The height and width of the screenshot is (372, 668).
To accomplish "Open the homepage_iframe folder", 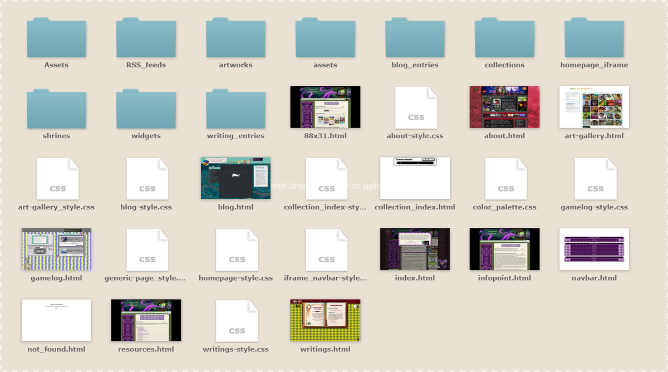I will coord(594,37).
